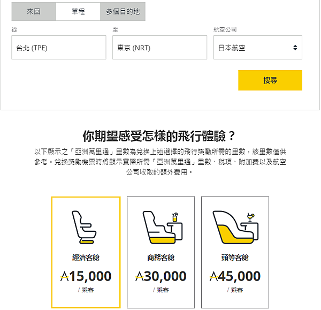
Task: Click the 30,000 miles price
Action: point(160,276)
